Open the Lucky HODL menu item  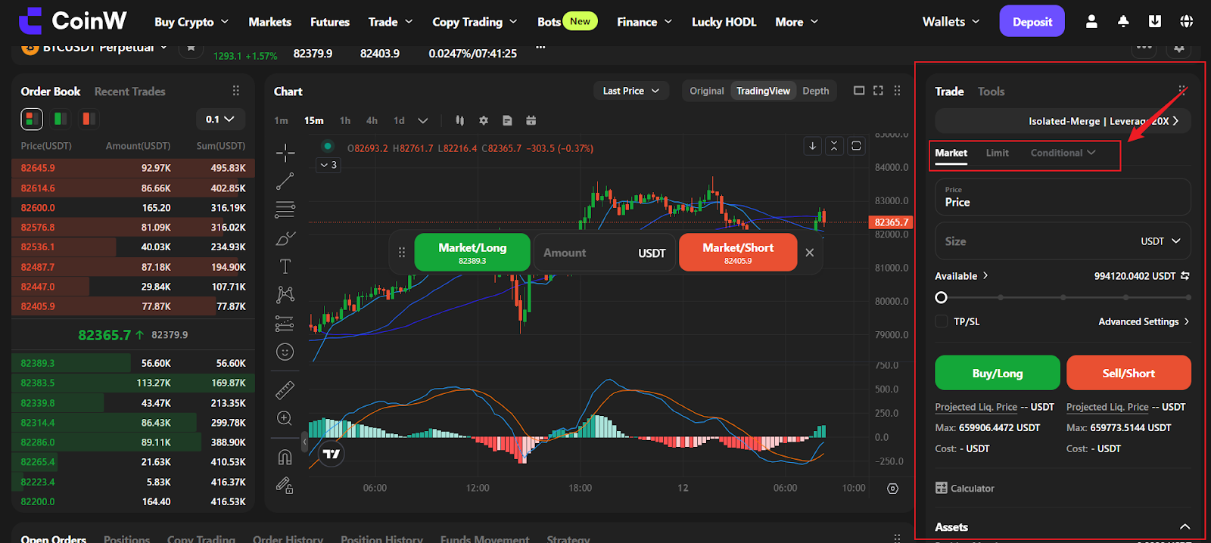pos(724,22)
